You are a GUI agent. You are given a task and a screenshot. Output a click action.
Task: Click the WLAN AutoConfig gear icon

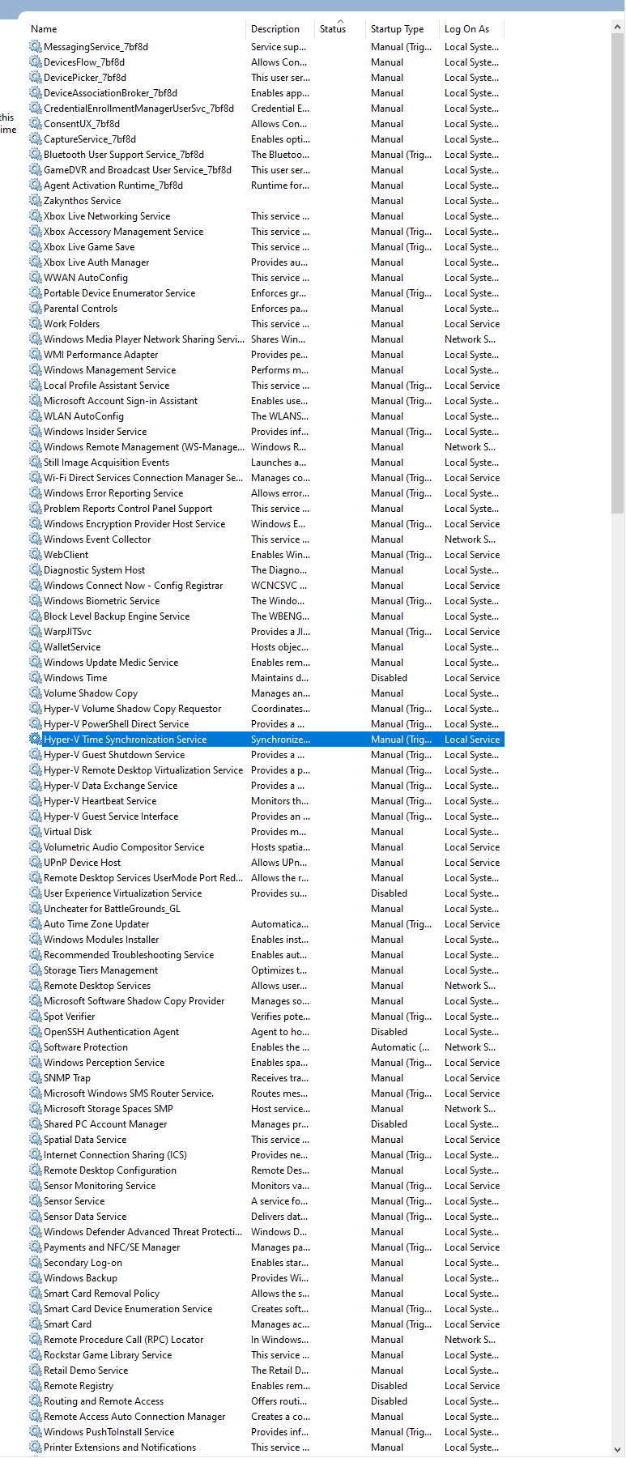click(36, 416)
